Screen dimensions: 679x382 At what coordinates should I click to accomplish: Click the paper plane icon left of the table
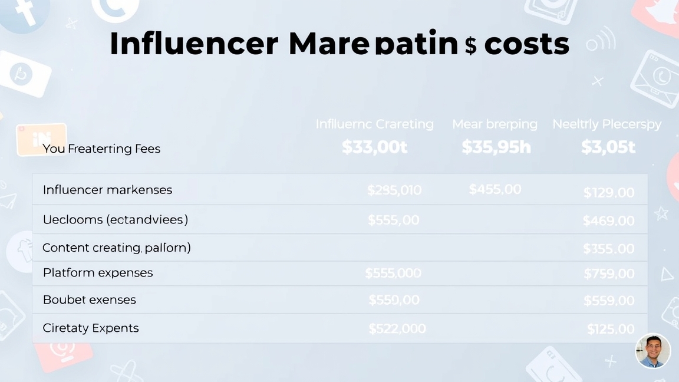(8, 202)
